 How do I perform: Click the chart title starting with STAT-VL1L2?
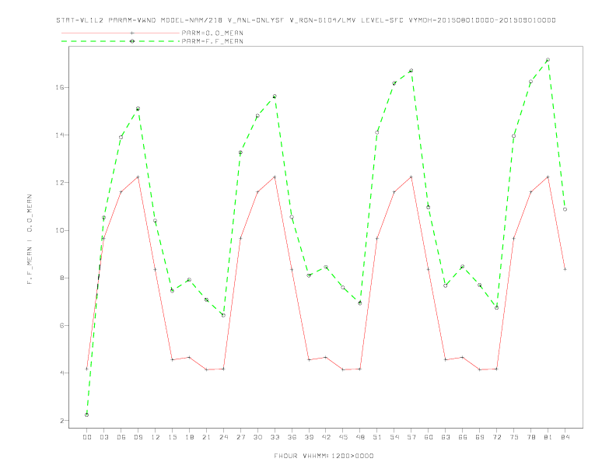coord(306,20)
